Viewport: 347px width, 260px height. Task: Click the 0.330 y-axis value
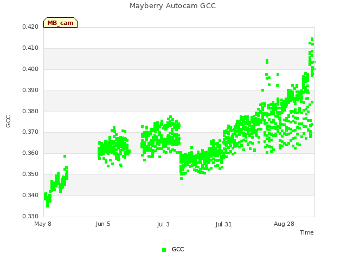(x=30, y=216)
